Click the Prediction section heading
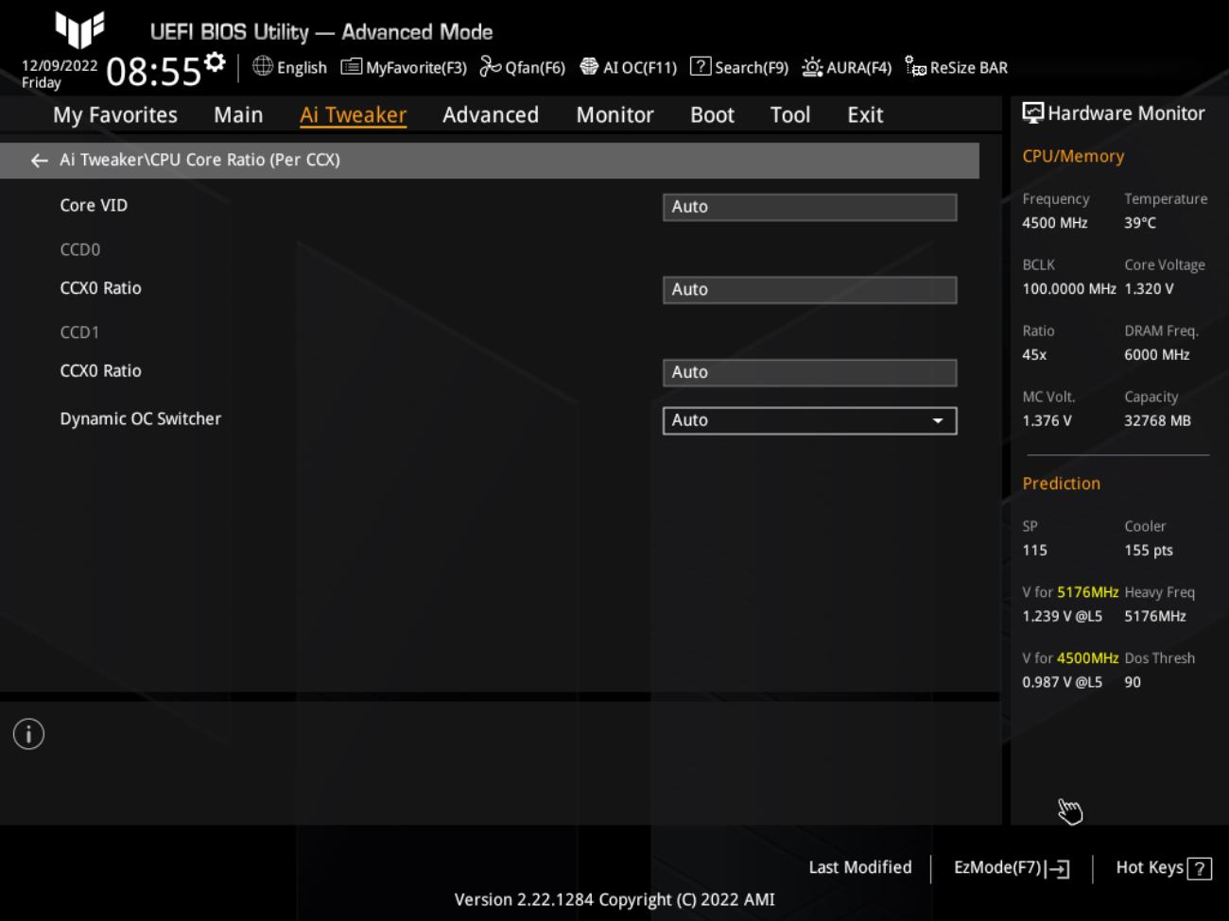This screenshot has width=1229, height=921. click(1061, 484)
